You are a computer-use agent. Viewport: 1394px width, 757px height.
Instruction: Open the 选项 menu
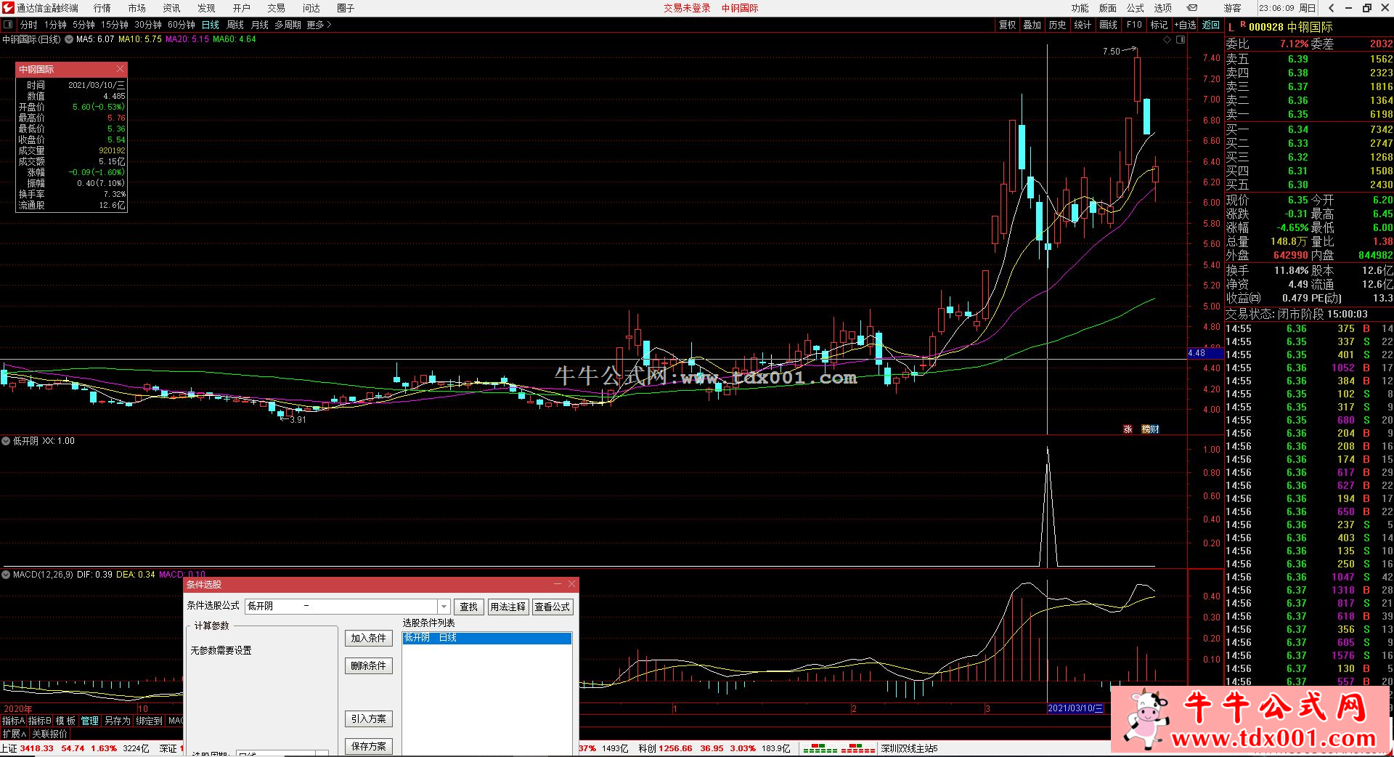point(1163,8)
